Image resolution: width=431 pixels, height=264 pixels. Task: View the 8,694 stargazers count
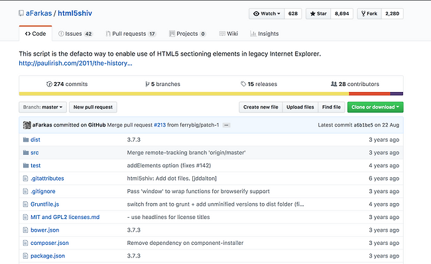click(341, 14)
